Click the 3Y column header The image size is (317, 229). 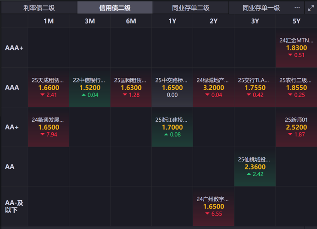[255, 21]
